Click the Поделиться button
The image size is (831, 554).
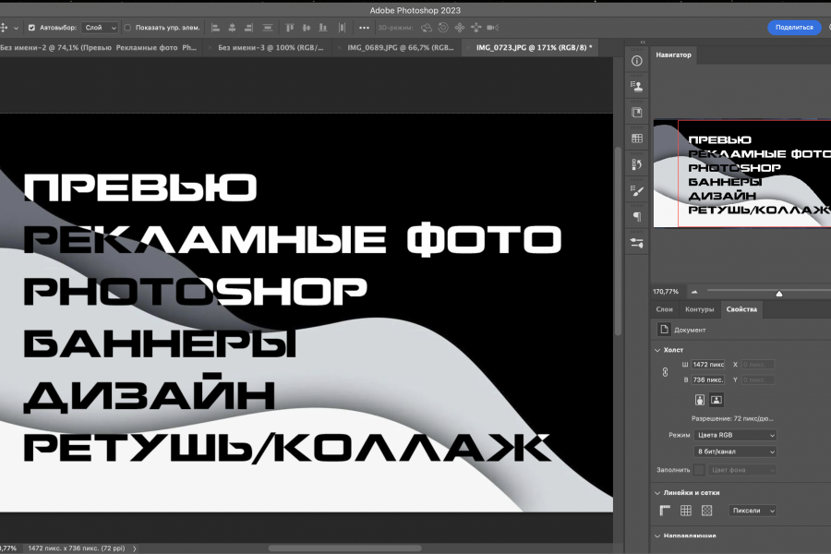(x=794, y=28)
